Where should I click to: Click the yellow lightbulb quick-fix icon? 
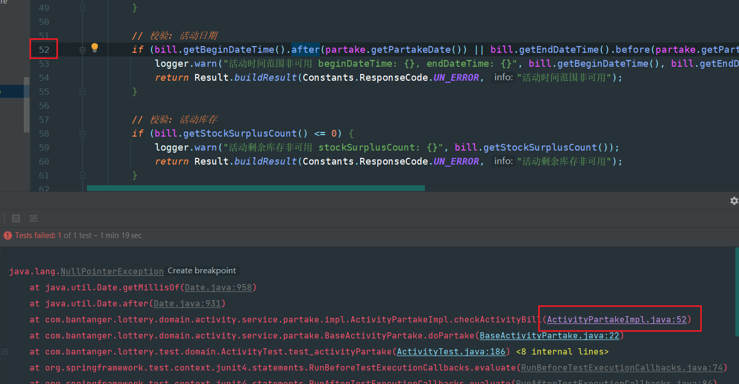click(x=95, y=48)
